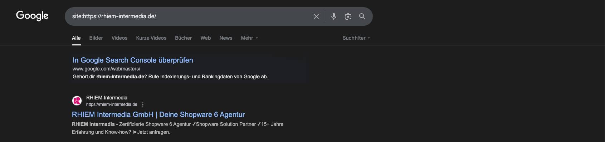The width and height of the screenshot is (605, 142).
Task: Click the Zertifizierte Shopware 6 Agentur snippet
Action: click(x=177, y=128)
